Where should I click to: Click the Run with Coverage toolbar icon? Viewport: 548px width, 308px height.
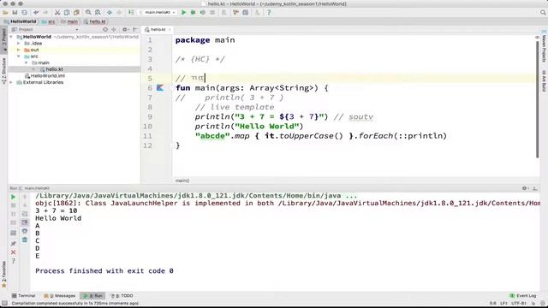click(x=203, y=13)
